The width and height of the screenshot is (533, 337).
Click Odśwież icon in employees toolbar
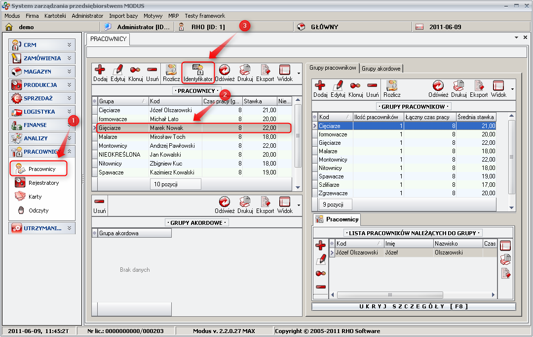click(x=224, y=73)
